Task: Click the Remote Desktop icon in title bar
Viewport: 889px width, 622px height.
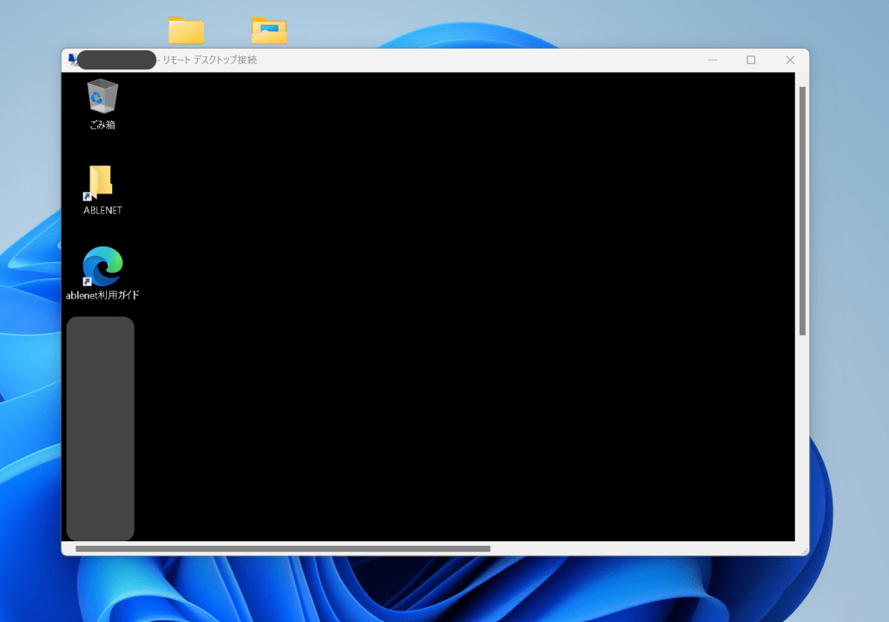Action: pos(73,60)
